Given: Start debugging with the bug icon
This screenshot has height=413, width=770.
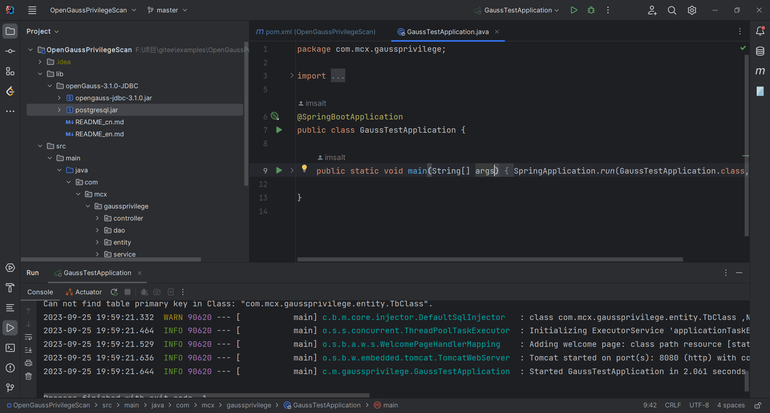Looking at the screenshot, I should pos(591,10).
